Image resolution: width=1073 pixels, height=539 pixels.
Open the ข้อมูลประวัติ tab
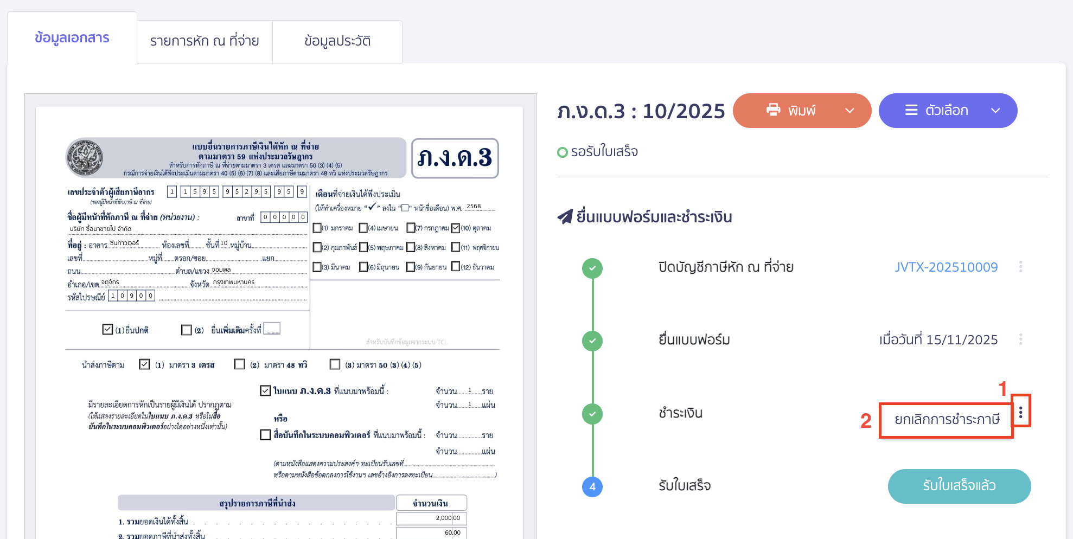[337, 41]
